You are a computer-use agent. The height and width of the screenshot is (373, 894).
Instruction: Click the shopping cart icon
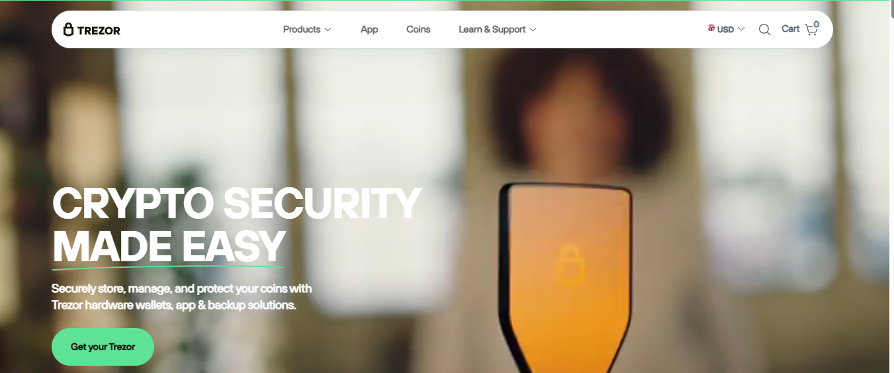pyautogui.click(x=811, y=30)
